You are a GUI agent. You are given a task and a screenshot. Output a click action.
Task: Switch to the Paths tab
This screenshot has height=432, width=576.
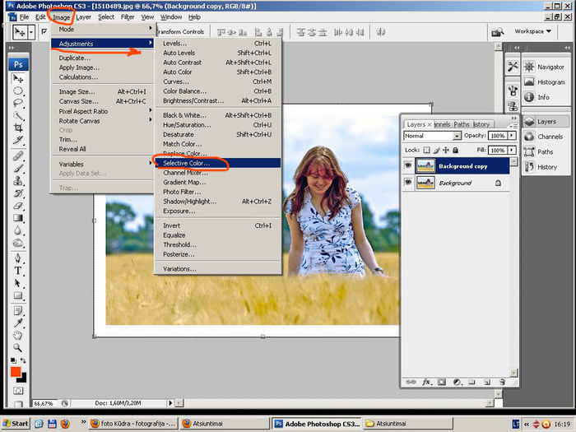point(462,124)
